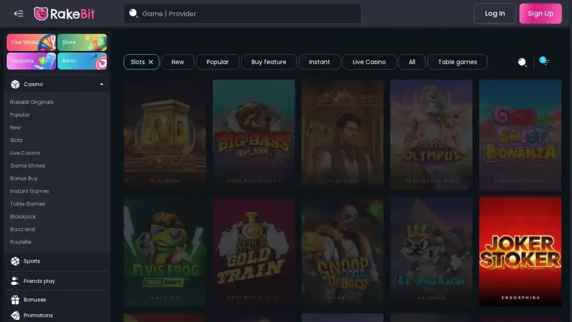Open Bonus Buy in the sidebar

coord(23,178)
